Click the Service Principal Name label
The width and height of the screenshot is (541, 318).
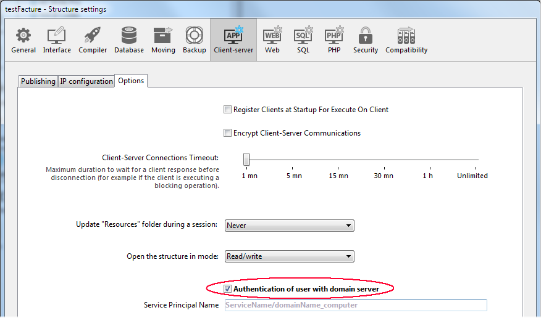click(x=181, y=305)
